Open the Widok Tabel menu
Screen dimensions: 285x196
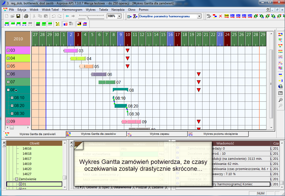point(50,10)
